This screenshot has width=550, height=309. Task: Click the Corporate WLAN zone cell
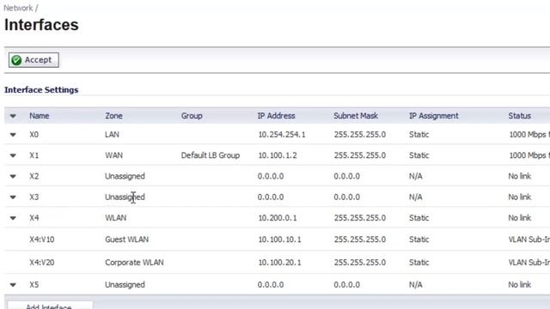(134, 263)
